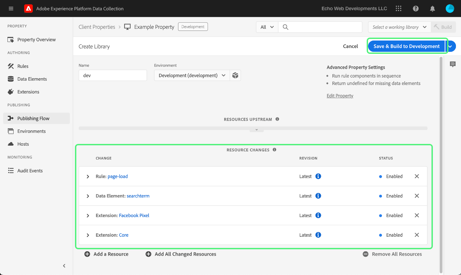The image size is (461, 275).
Task: Click the Echo Web Developments LLC organization name
Action: [354, 8]
